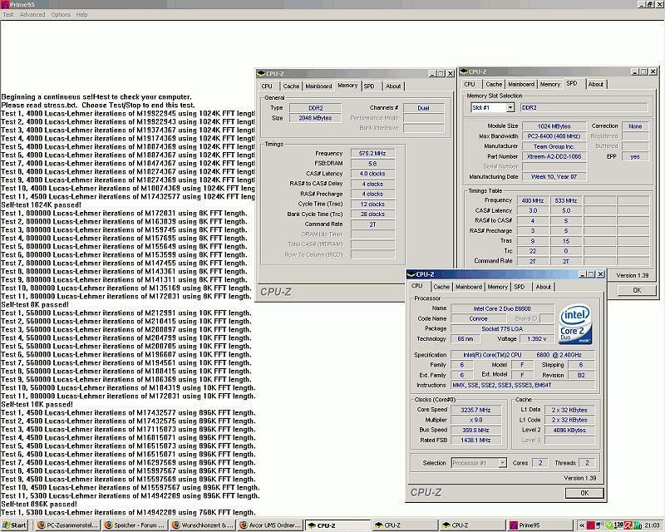Click the Size value 2048 MBytes

coord(315,118)
